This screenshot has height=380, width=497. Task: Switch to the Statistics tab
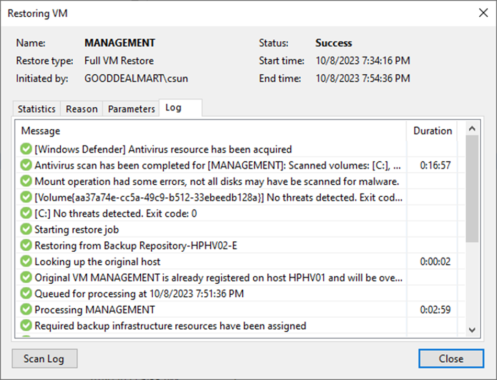37,109
